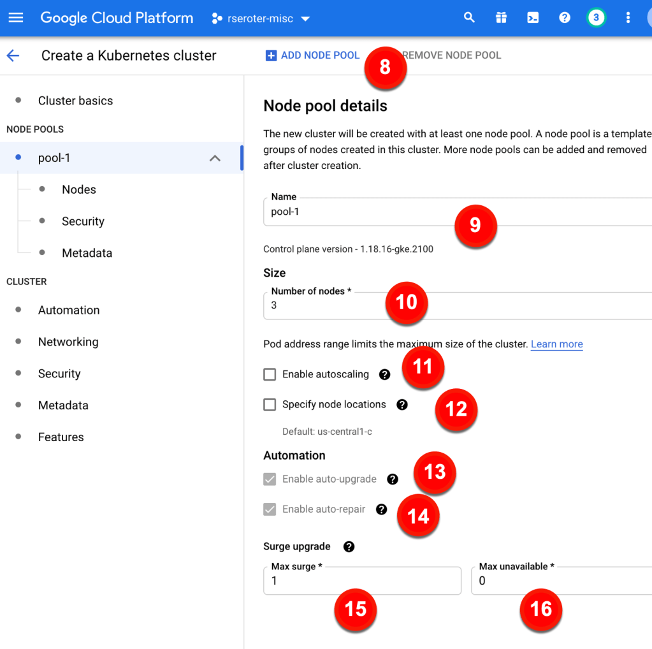Activate Cloud Shell terminal icon
This screenshot has width=652, height=649.
533,18
